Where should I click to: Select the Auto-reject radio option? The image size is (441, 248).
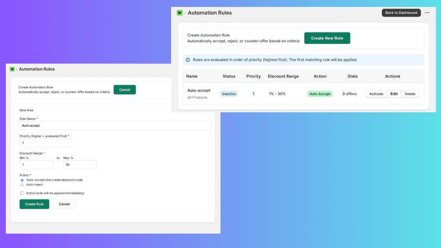tap(22, 185)
